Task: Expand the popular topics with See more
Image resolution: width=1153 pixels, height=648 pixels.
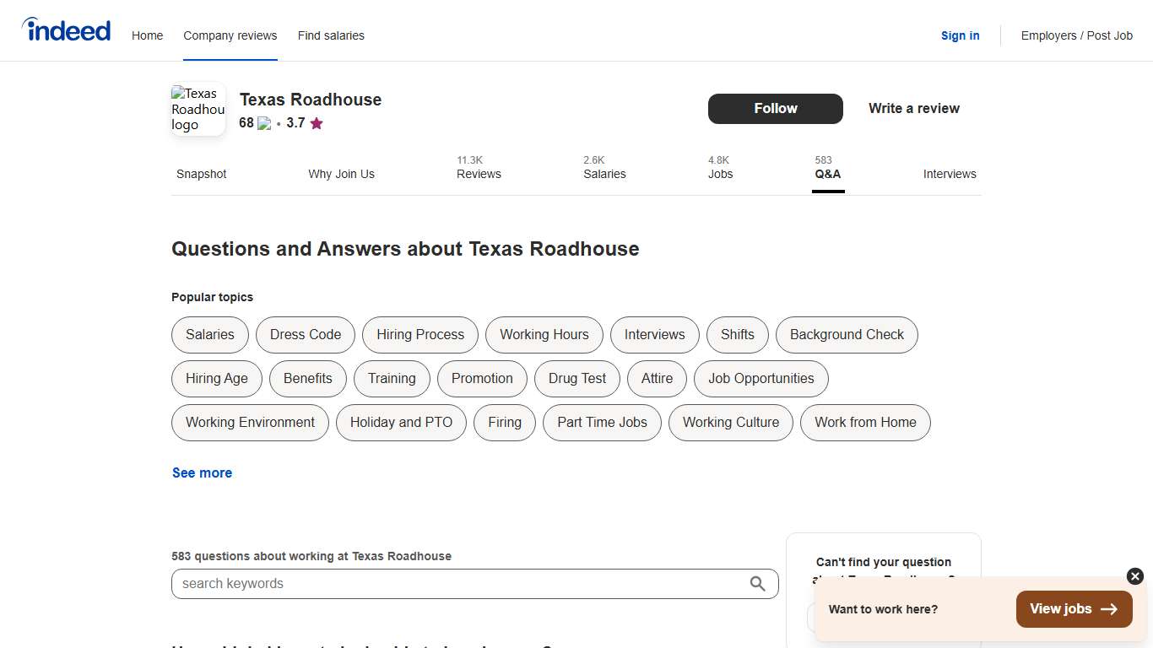Action: click(x=202, y=472)
